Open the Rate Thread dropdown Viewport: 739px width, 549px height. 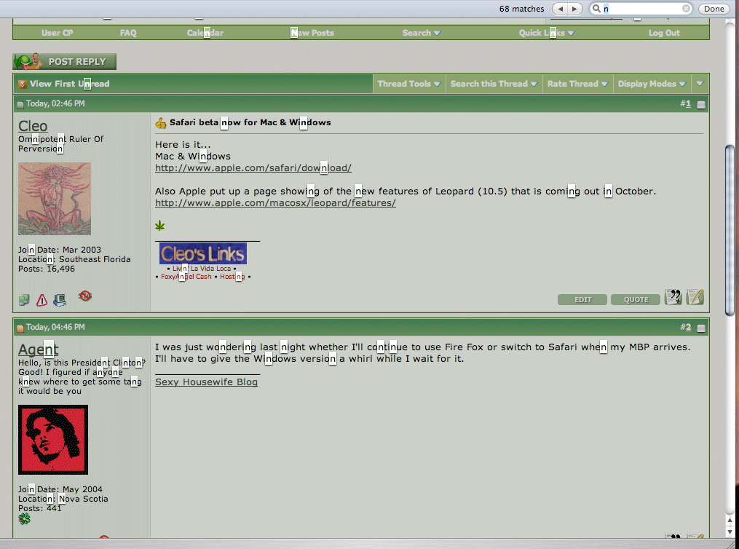coord(578,84)
